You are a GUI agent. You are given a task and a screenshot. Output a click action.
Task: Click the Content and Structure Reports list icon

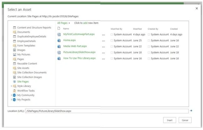[14, 27]
